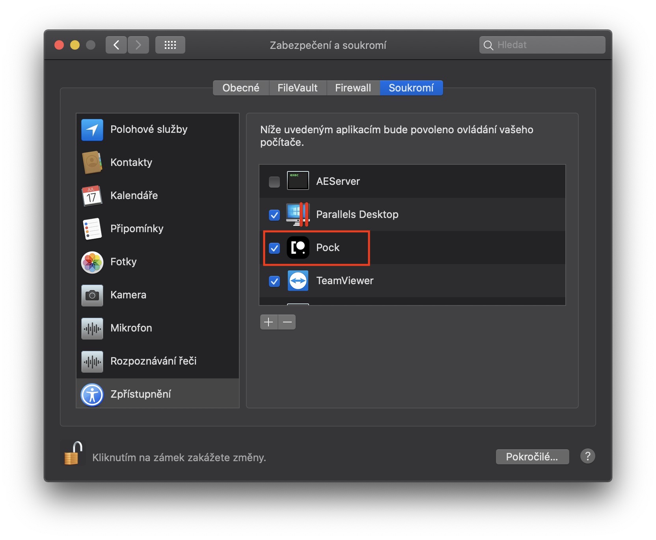Image resolution: width=656 pixels, height=540 pixels.
Task: Select the Kontakty text label in sidebar
Action: pos(131,162)
